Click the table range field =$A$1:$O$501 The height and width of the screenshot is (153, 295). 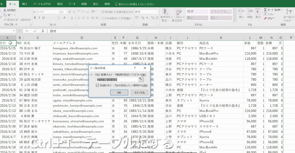(118, 80)
